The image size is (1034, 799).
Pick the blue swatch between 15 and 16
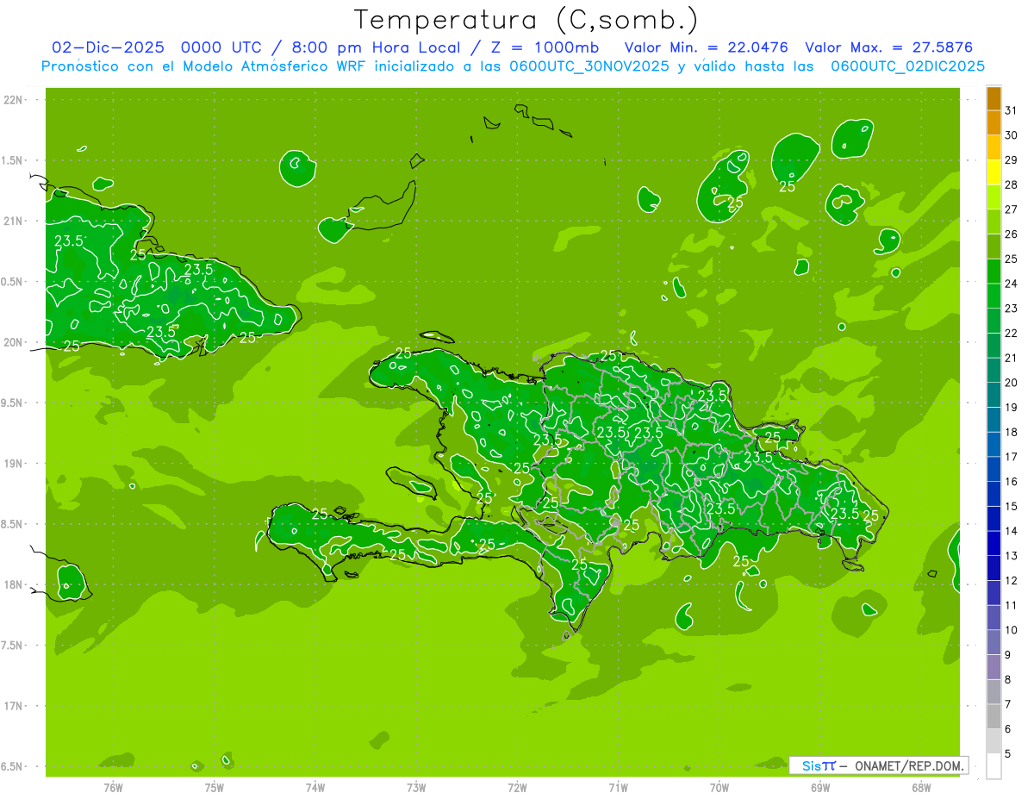994,494
